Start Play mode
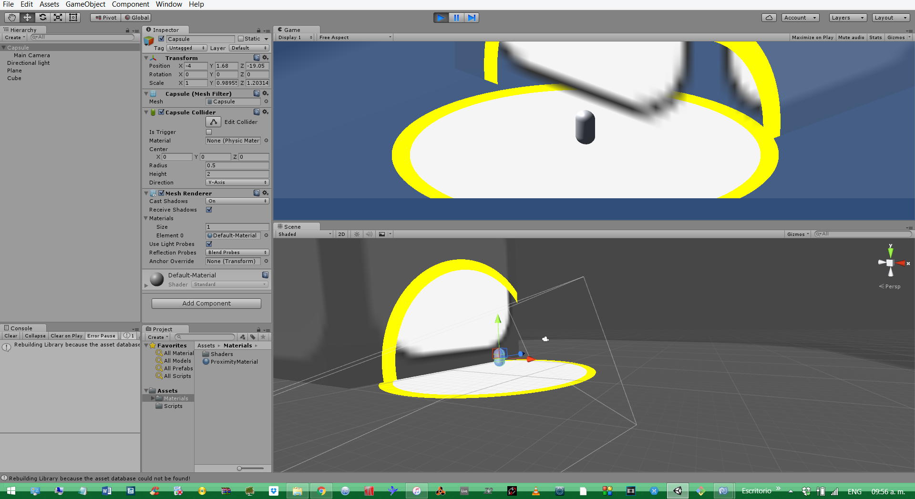Viewport: 915px width, 499px height. point(441,18)
